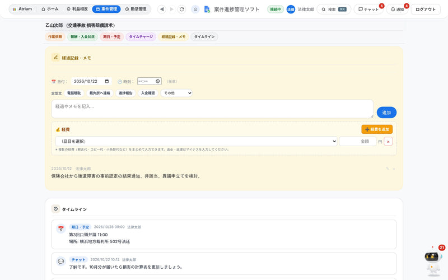Click the round home icon button

[195, 9]
